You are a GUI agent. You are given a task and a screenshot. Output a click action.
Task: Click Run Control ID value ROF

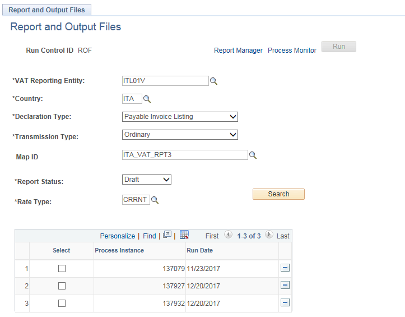(85, 50)
